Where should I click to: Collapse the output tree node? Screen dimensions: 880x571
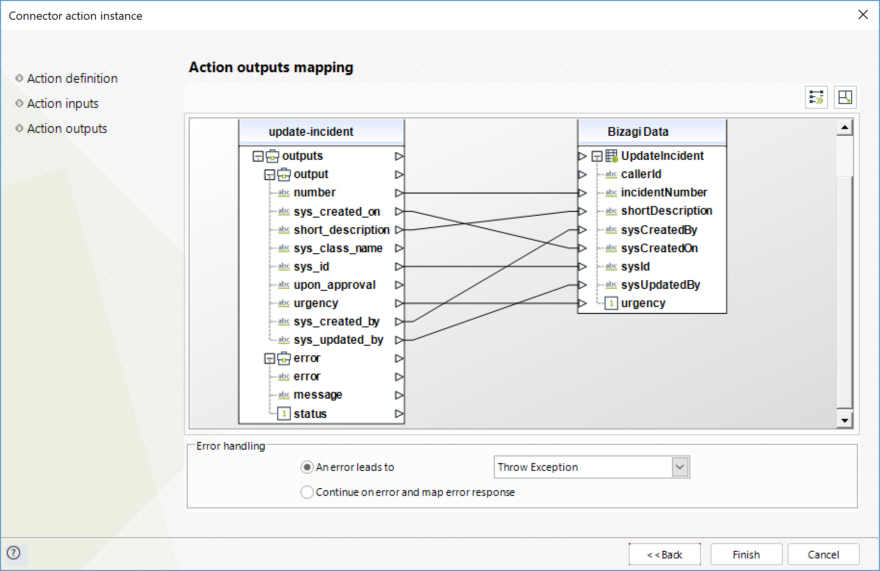(270, 175)
